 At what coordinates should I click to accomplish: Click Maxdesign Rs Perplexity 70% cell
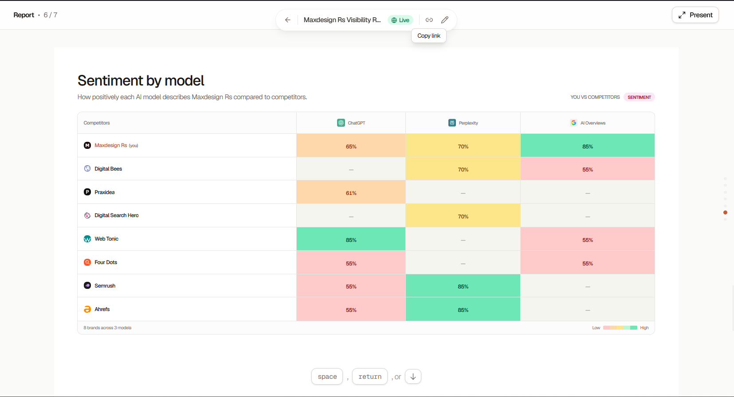click(463, 145)
